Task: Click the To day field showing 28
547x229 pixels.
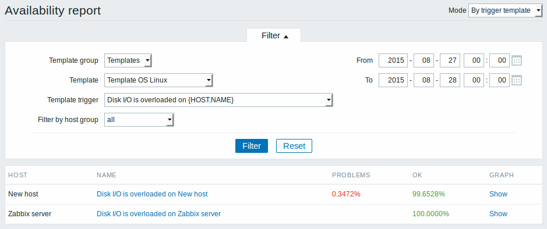Action: pos(450,80)
